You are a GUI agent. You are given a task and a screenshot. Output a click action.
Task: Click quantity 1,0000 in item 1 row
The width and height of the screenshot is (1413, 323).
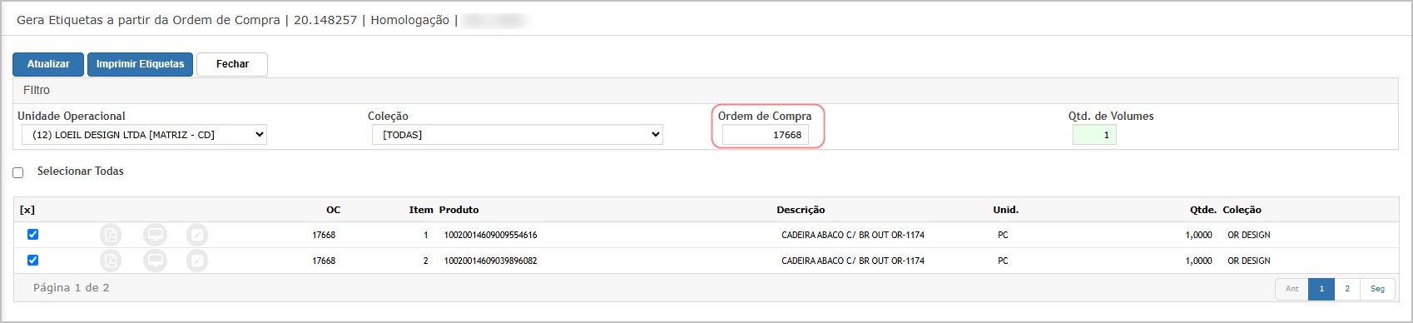[1199, 235]
